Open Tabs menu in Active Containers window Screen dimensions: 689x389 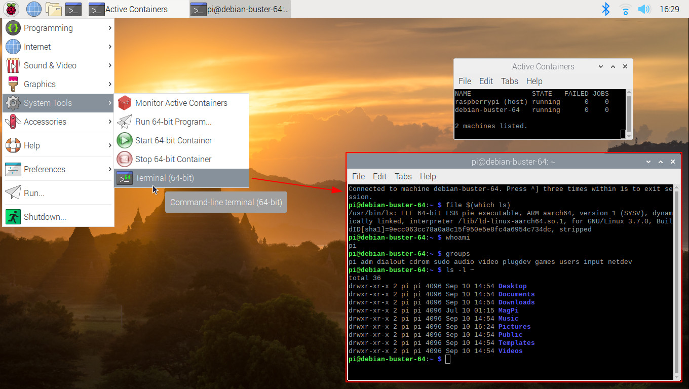(x=510, y=81)
